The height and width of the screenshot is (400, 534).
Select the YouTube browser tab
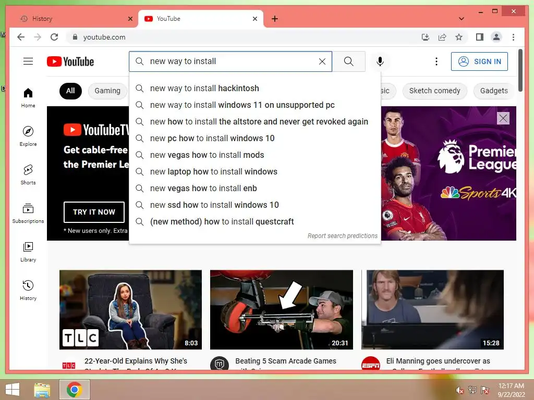[x=200, y=19]
